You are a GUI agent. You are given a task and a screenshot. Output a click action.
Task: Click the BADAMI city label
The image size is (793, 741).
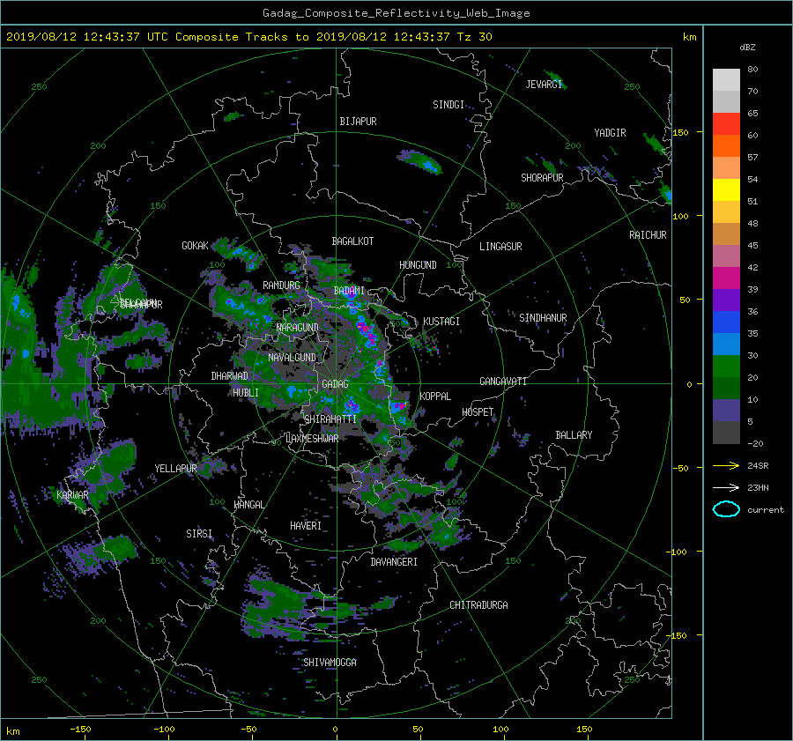tap(349, 291)
